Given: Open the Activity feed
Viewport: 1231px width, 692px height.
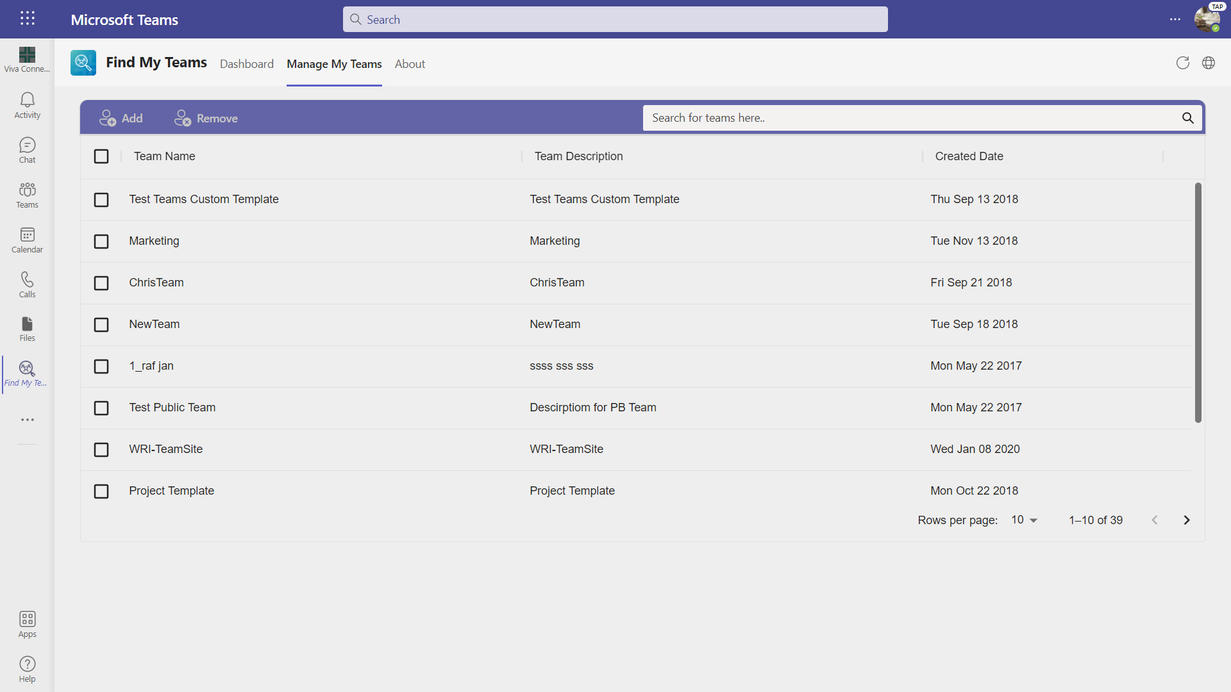Looking at the screenshot, I should point(27,106).
